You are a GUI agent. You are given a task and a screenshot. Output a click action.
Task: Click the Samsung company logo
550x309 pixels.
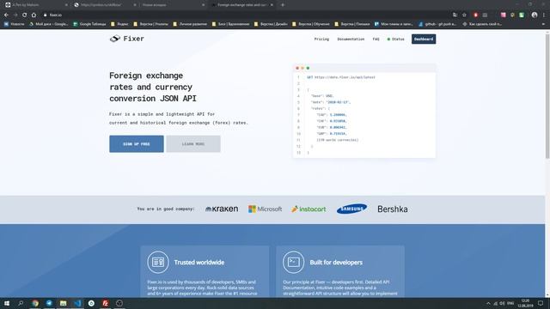pos(351,209)
